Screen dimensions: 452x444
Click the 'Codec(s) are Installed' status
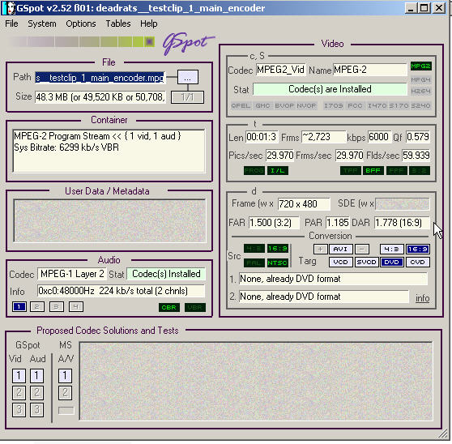pos(330,89)
